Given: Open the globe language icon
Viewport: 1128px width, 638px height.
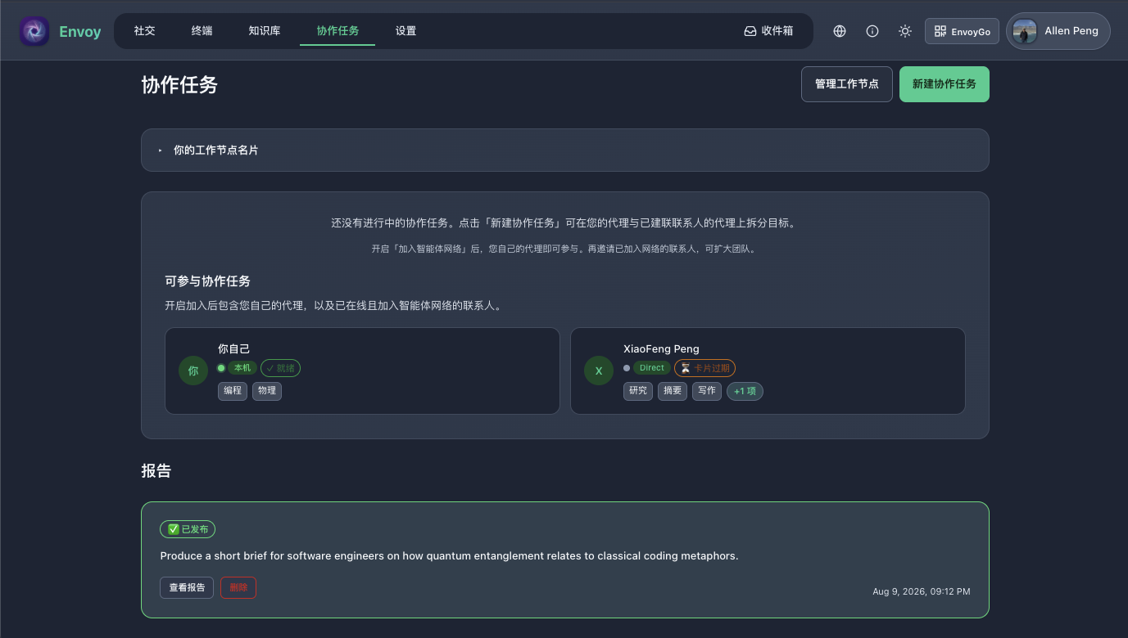Looking at the screenshot, I should pos(840,31).
